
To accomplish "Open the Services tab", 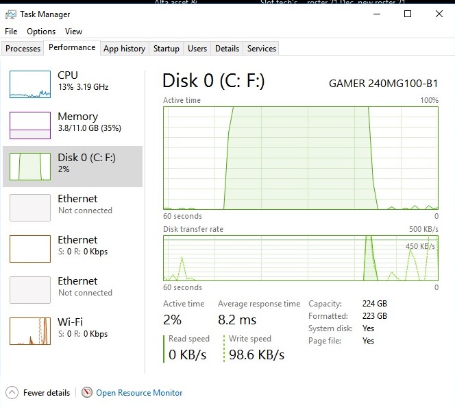I will [x=262, y=49].
